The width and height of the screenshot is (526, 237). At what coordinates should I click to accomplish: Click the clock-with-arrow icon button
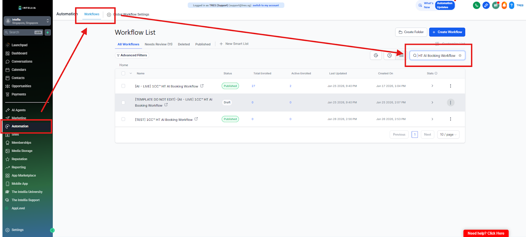tap(376, 55)
